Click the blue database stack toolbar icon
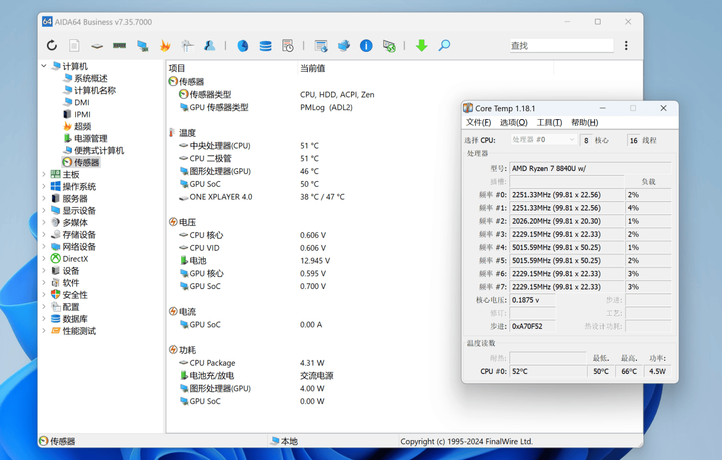This screenshot has width=722, height=460. (266, 46)
